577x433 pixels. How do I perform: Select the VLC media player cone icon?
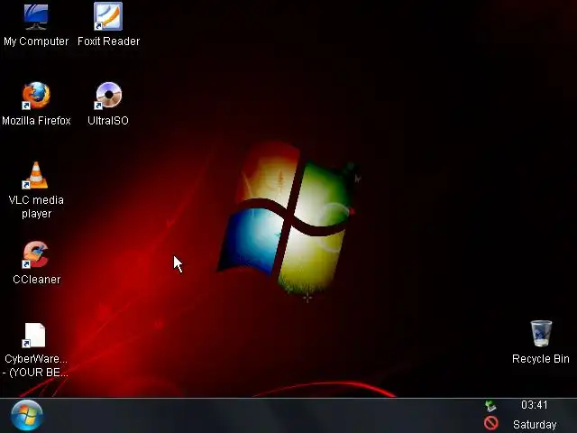[35, 175]
